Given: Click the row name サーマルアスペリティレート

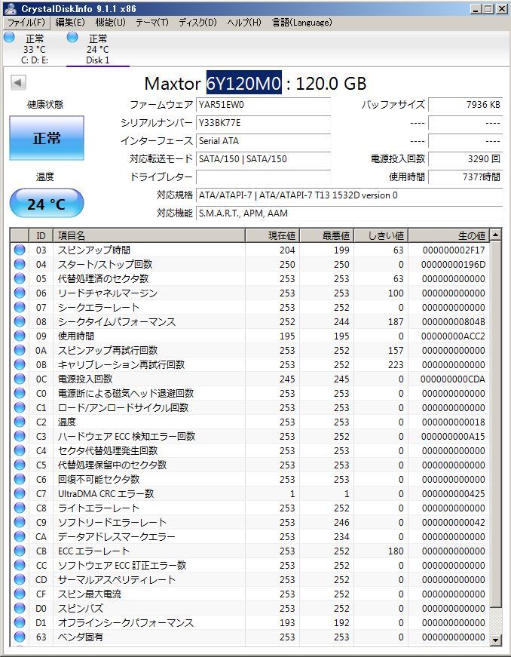Looking at the screenshot, I should tap(117, 579).
